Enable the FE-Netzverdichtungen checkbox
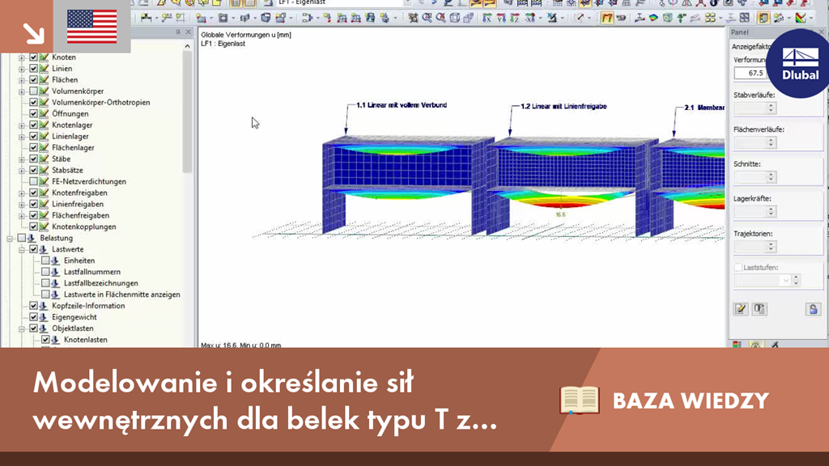Image resolution: width=829 pixels, height=466 pixels. click(x=34, y=182)
